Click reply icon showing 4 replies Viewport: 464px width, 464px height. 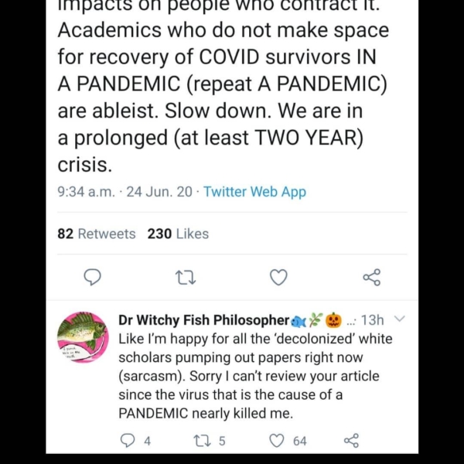pyautogui.click(x=128, y=440)
